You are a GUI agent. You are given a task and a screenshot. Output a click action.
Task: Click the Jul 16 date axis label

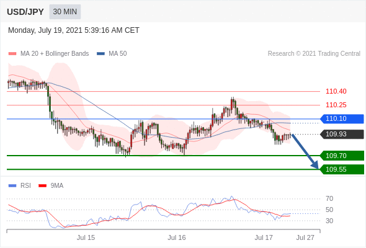(177, 237)
